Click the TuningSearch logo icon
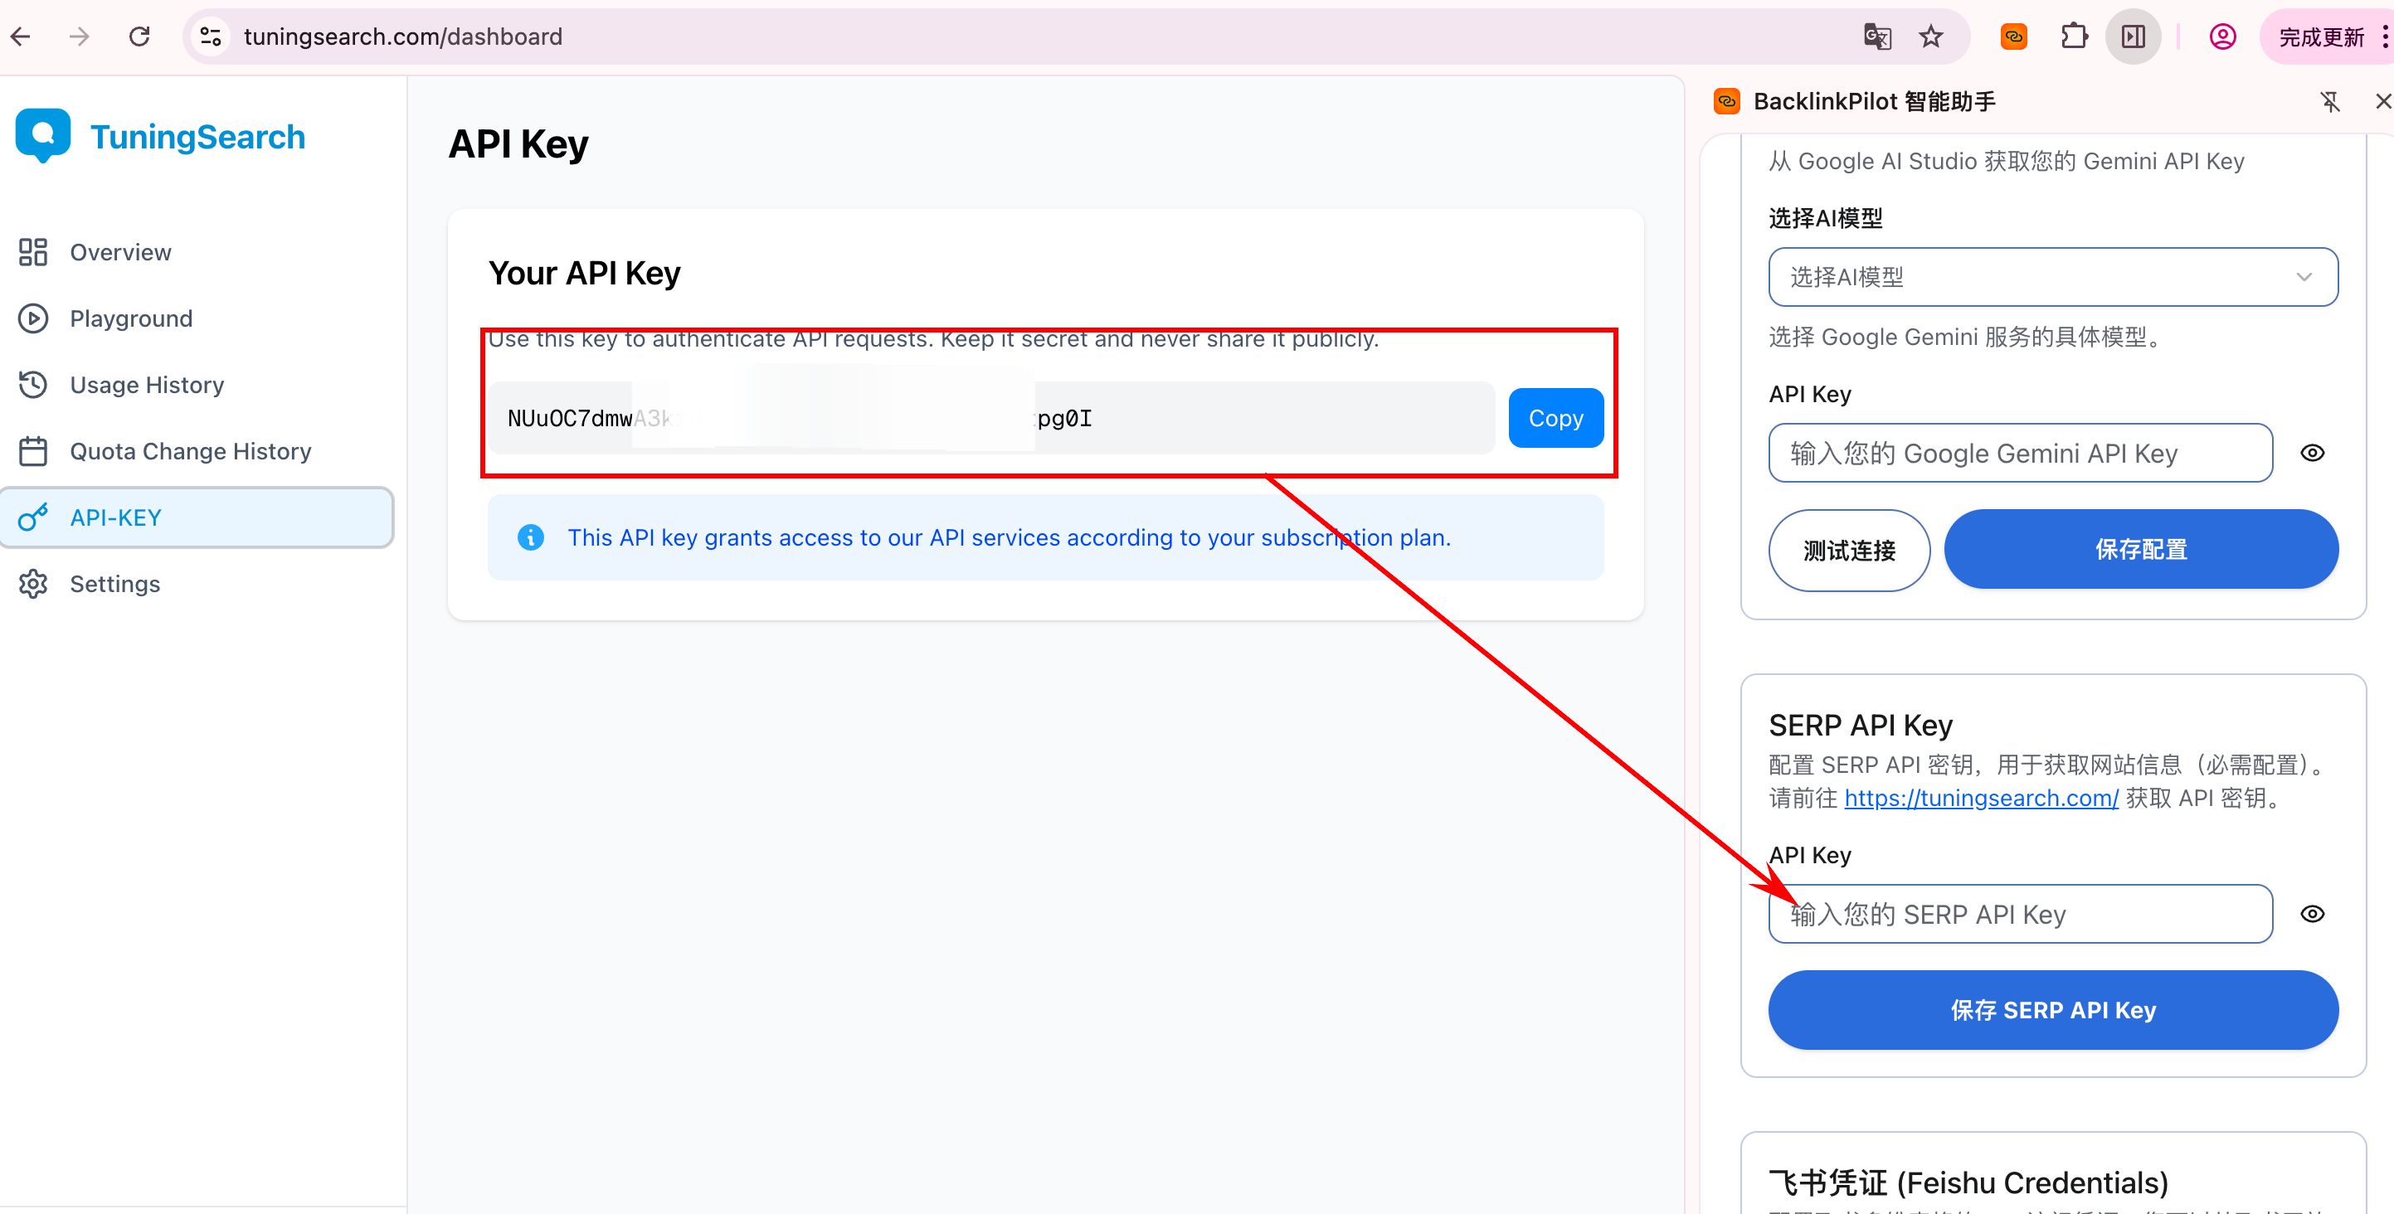This screenshot has width=2394, height=1214. [43, 136]
